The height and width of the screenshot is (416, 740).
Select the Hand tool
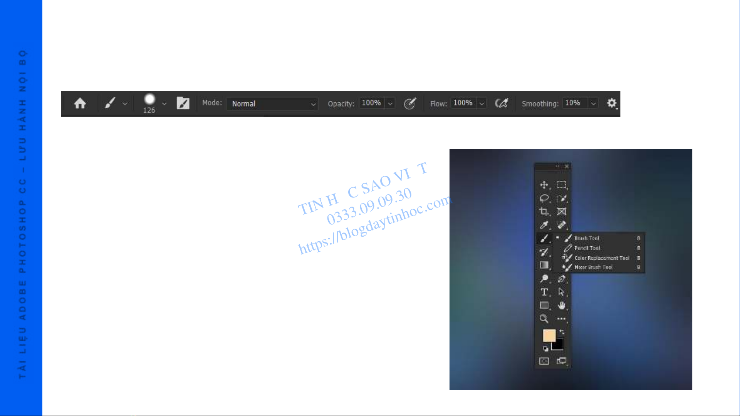click(x=562, y=306)
